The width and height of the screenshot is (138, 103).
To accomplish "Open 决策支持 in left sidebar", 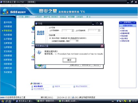I will click(x=8, y=68).
